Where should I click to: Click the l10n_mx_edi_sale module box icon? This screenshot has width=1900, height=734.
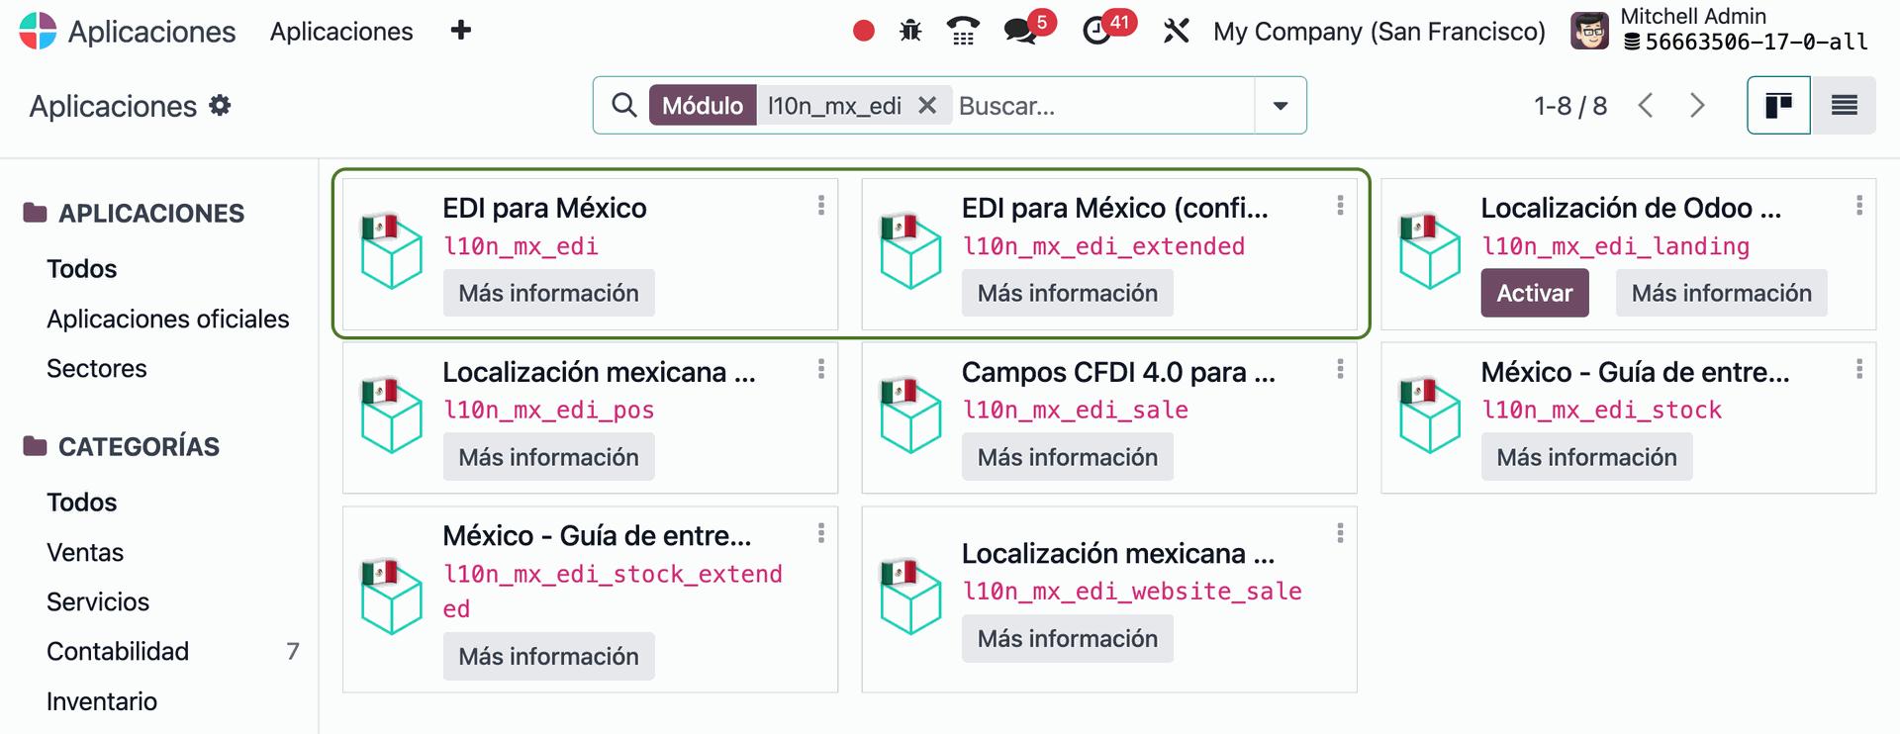point(910,415)
